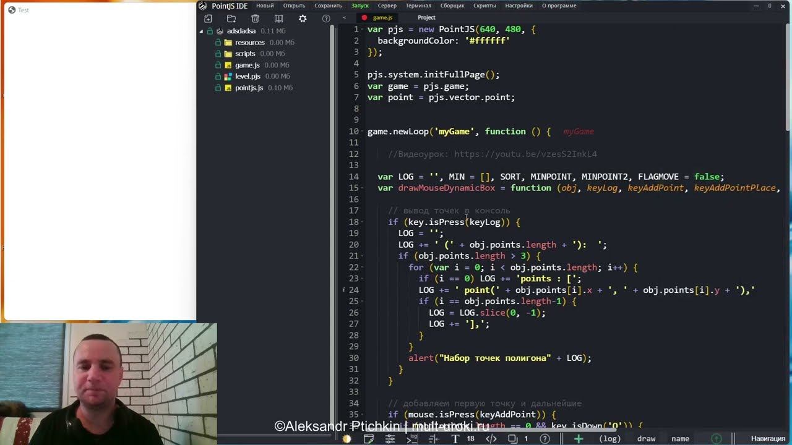Toggle the theme brightness icon in bottom bar
The width and height of the screenshot is (792, 445).
[x=346, y=439]
